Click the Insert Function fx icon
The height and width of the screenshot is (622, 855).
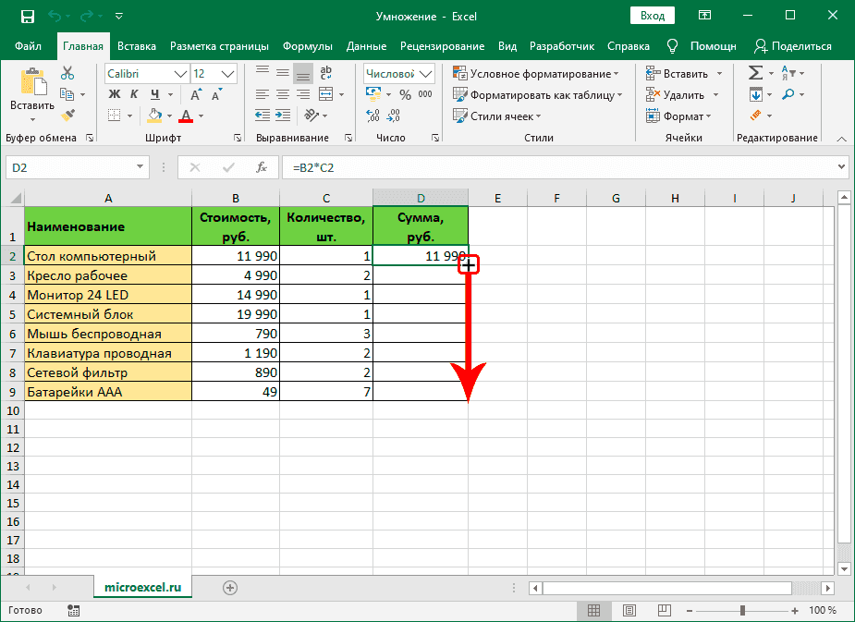[262, 167]
